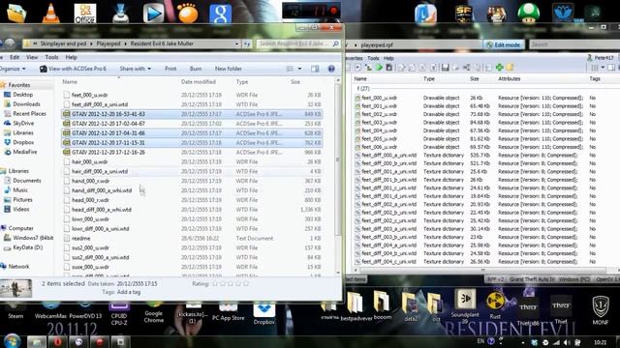Open the Explorer change-view dropdown arrow
Screen dimensions: 620x348
[299, 69]
